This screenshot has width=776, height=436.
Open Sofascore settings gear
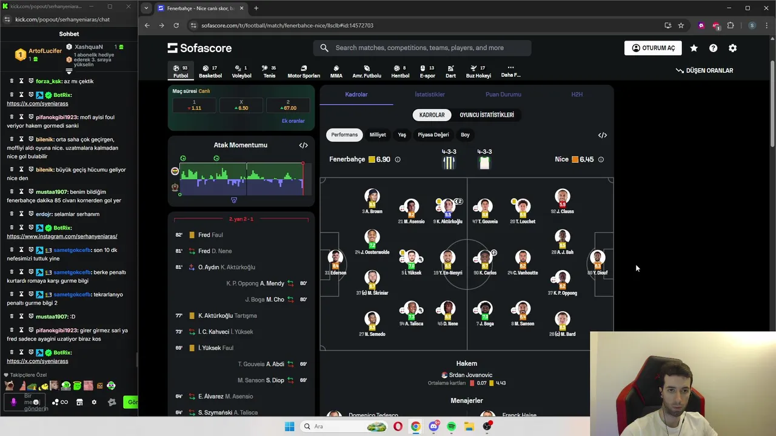[732, 48]
